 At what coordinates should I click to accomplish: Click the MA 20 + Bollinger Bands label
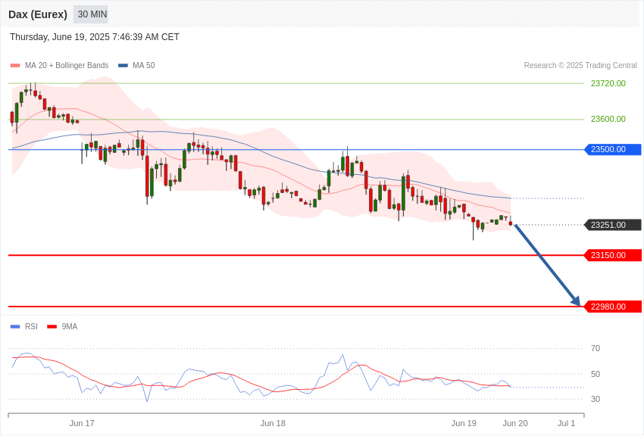(67, 66)
